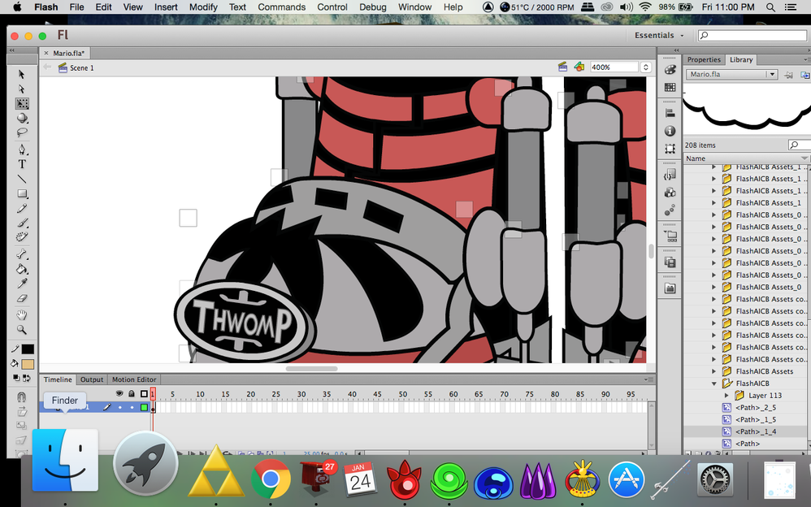The height and width of the screenshot is (507, 811).
Task: Collapse the tools panel double-arrow
Action: (x=12, y=50)
